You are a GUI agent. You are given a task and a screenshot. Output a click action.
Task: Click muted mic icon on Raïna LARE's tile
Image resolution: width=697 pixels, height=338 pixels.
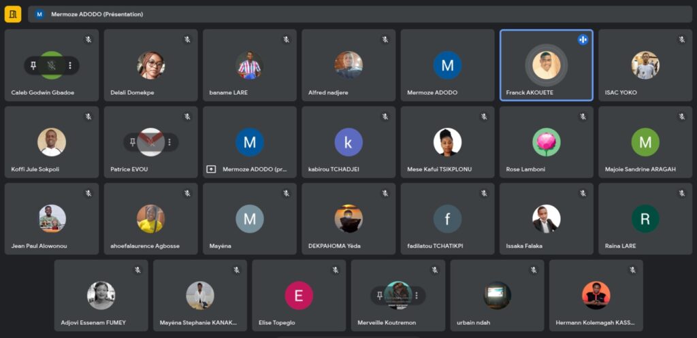[x=681, y=193]
